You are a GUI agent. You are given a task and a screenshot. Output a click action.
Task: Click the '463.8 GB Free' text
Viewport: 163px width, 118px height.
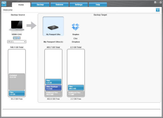pos(53,99)
